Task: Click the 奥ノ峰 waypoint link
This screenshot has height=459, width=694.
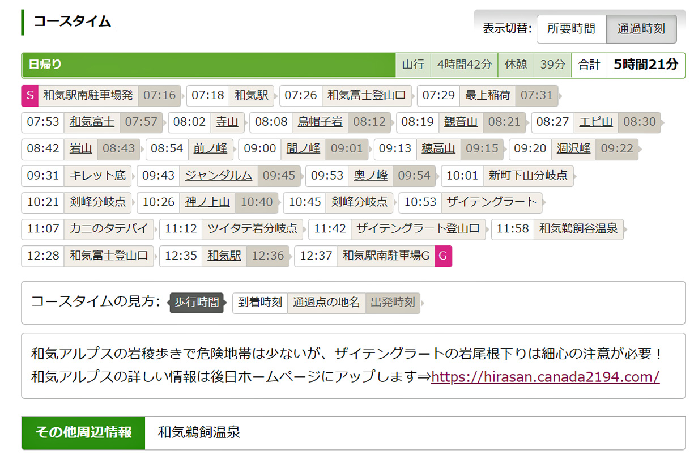Action: pos(371,175)
